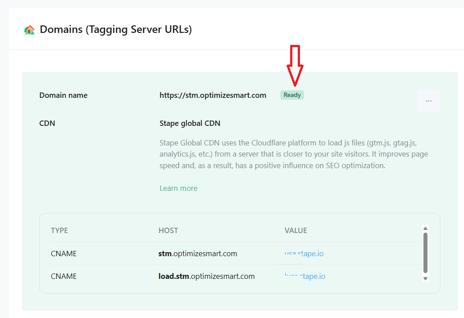464x318 pixels.
Task: Click the Domains (Tagging Server URLs) heading
Action: (x=116, y=29)
